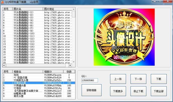Select image row YY头像萌萌哒-(2)
173x102 pixels.
(37, 15)
